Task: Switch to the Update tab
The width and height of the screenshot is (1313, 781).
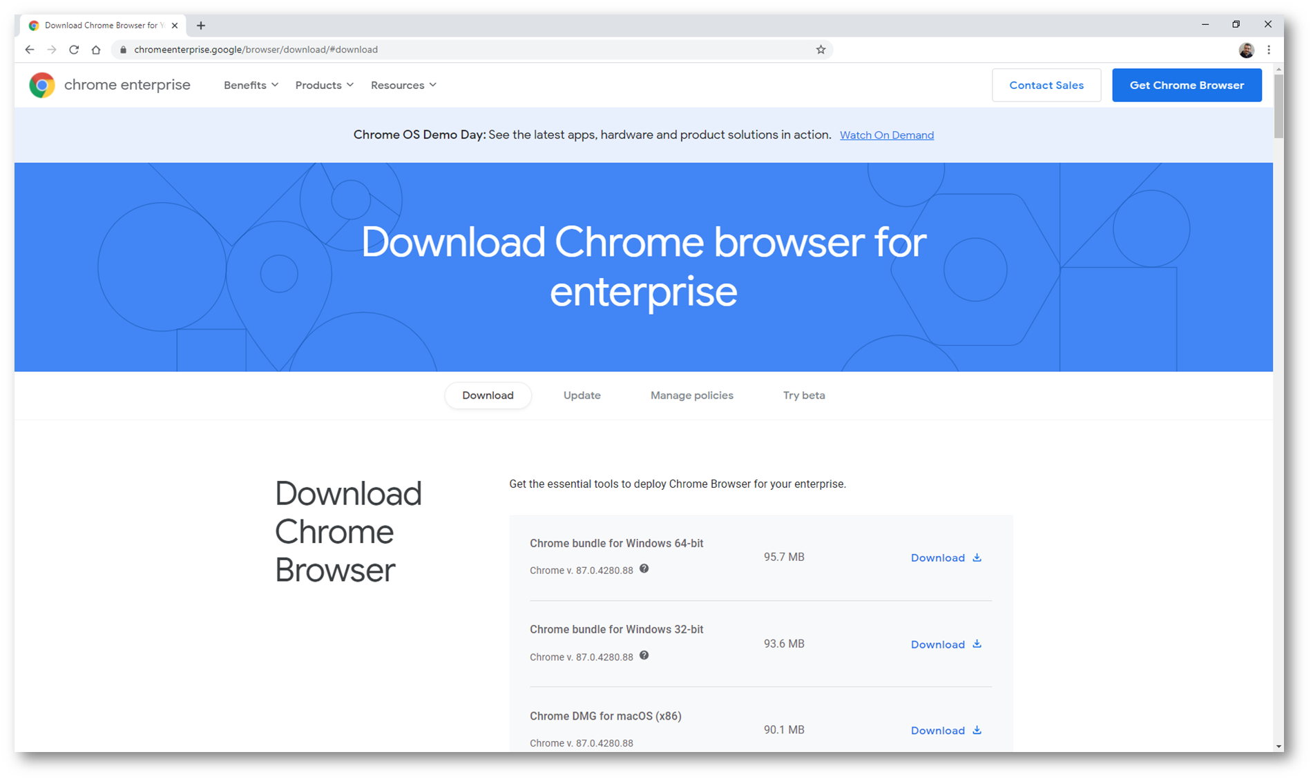Action: pyautogui.click(x=582, y=395)
